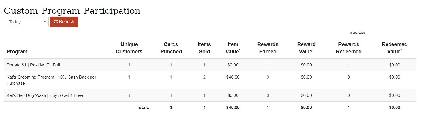This screenshot has width=421, height=123.
Task: Click the Refresh button
Action: click(64, 22)
